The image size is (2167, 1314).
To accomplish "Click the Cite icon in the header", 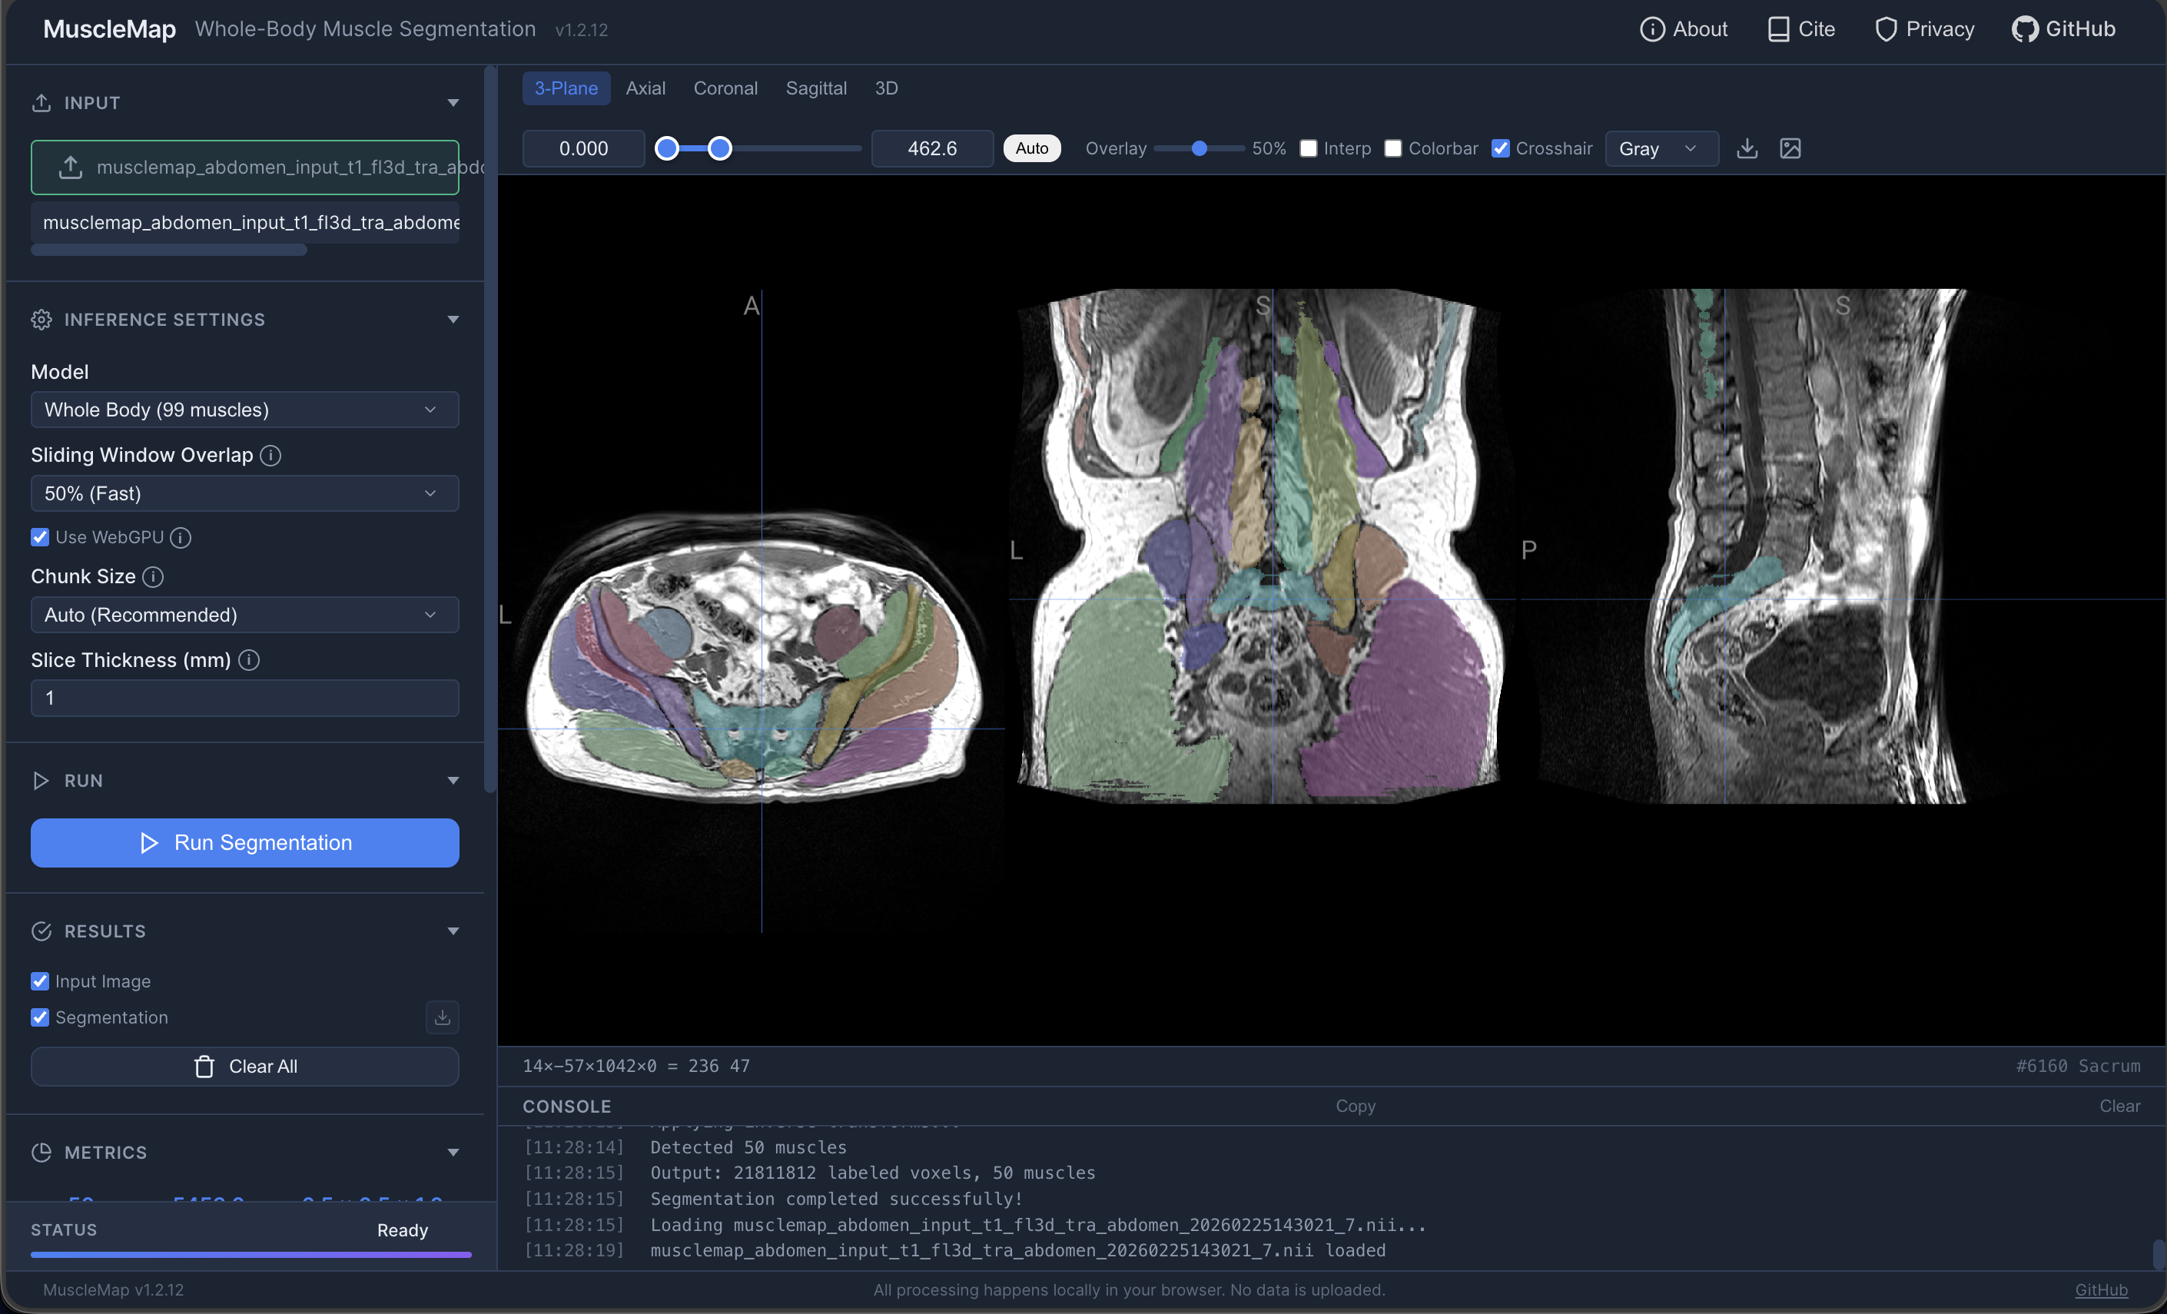I will 1780,28.
